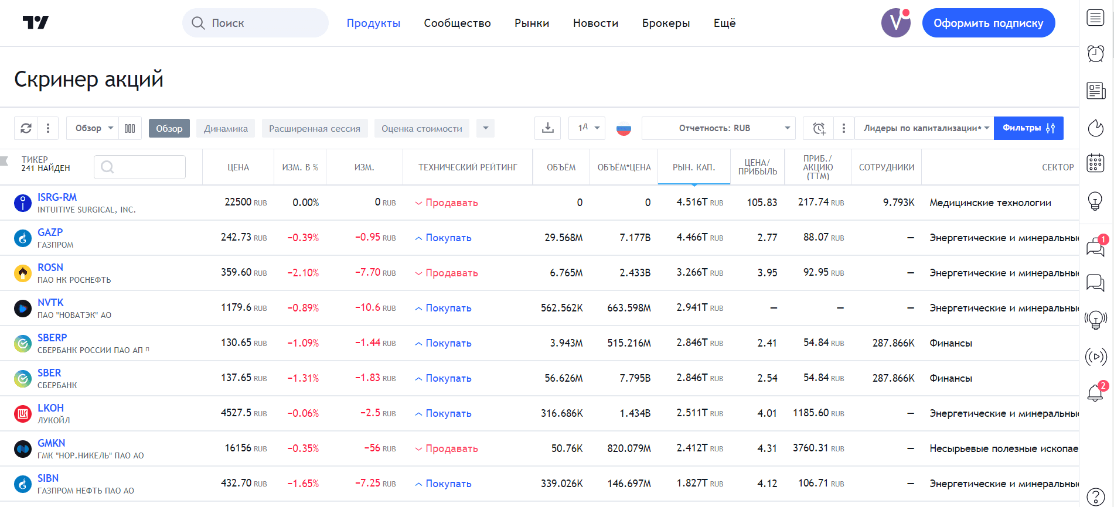Switch to Оценка стоимости tab
The height and width of the screenshot is (507, 1114).
[422, 128]
